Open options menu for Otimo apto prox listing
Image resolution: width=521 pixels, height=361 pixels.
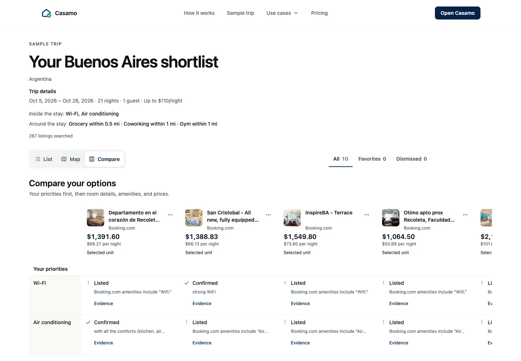(x=465, y=215)
